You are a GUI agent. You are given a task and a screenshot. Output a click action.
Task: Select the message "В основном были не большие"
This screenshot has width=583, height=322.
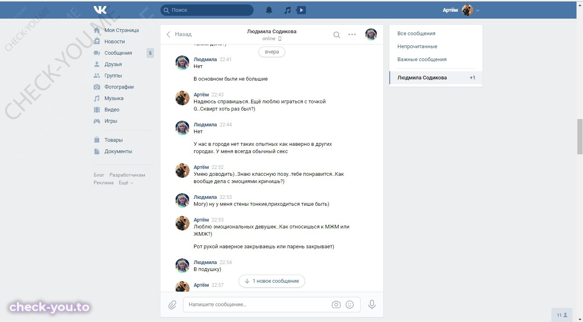[x=231, y=79]
